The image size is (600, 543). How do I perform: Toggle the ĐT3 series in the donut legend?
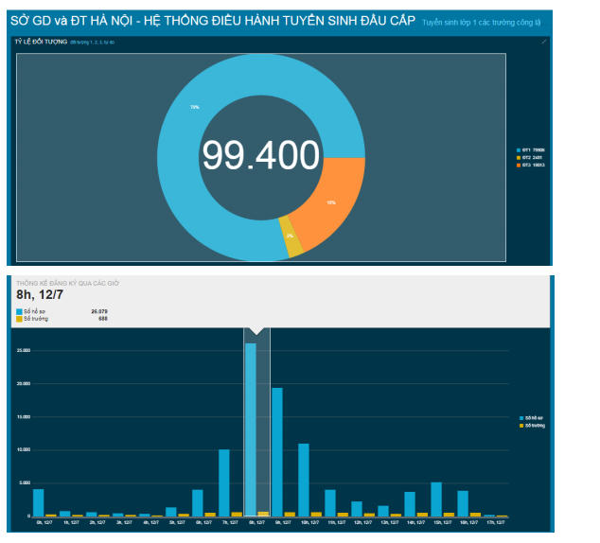pyautogui.click(x=530, y=166)
